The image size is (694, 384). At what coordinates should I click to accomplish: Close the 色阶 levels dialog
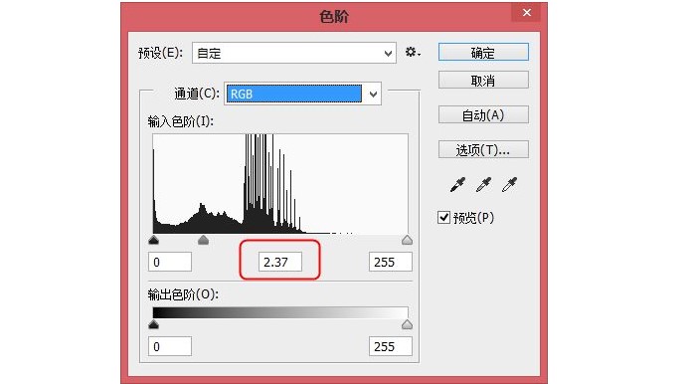click(x=526, y=12)
